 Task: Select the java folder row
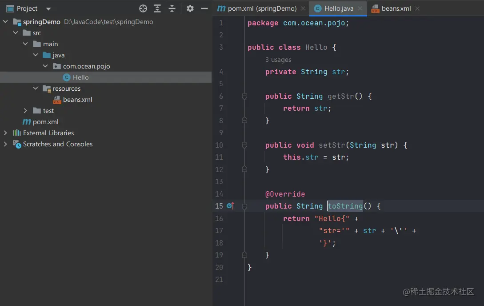click(x=106, y=55)
